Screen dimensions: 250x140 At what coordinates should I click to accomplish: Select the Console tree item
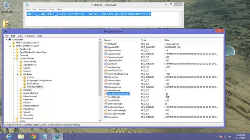tap(24, 55)
